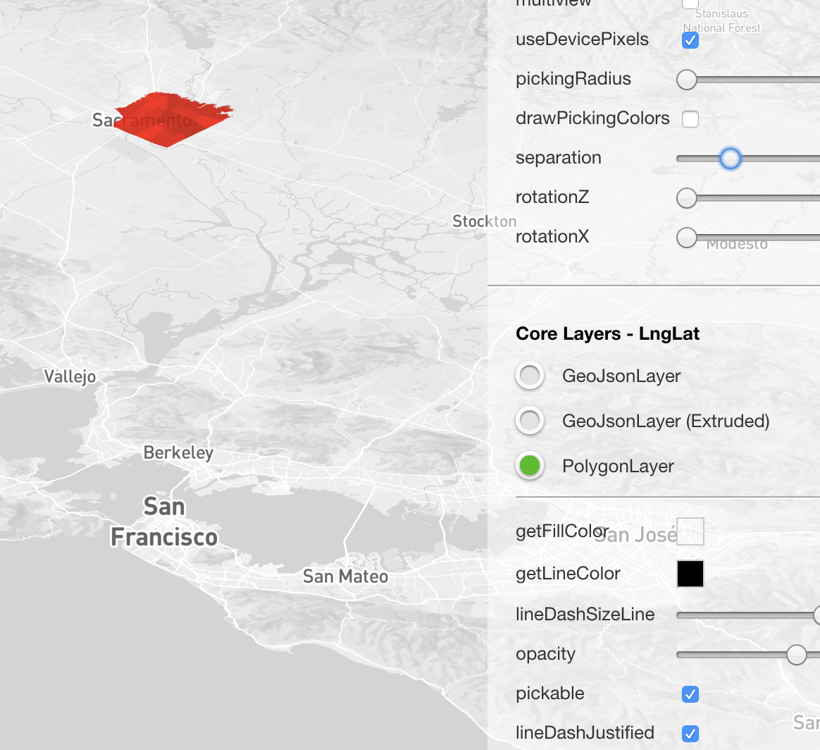The width and height of the screenshot is (820, 750).
Task: Click the pickingRadius slider knob
Action: click(687, 80)
